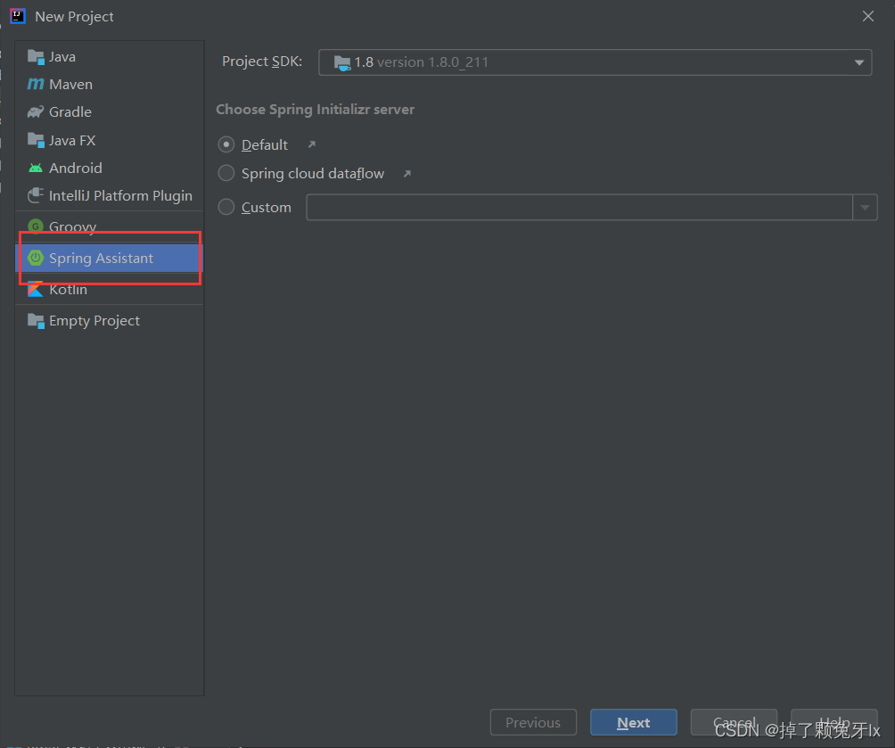Click the Maven 'm' icon

tap(36, 85)
